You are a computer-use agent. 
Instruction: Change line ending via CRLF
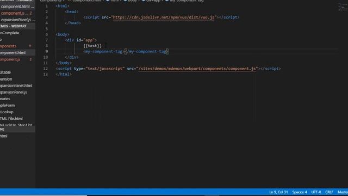(329, 192)
